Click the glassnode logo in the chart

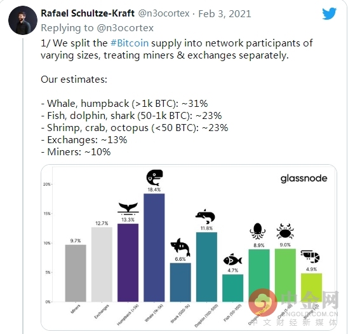(304, 179)
